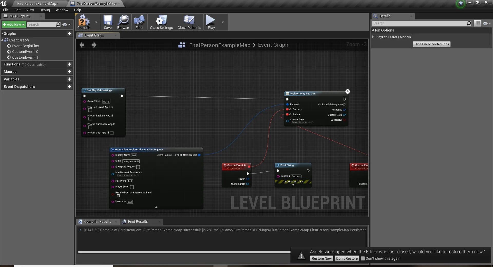Toggle Require Both Username And Email checkbox
This screenshot has height=267, width=493.
coord(118,196)
